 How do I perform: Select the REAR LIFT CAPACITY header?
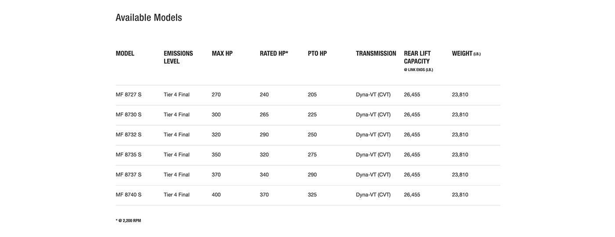coord(417,58)
